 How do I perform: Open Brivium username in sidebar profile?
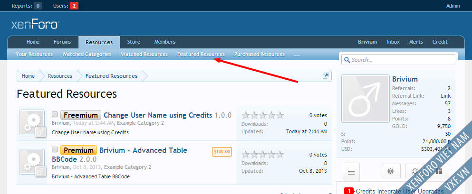point(405,79)
